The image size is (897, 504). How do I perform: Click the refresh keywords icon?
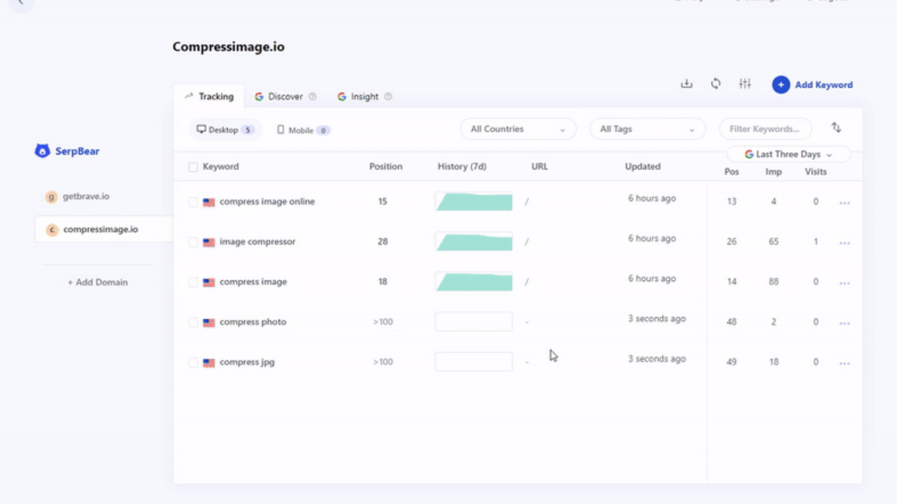(x=716, y=84)
